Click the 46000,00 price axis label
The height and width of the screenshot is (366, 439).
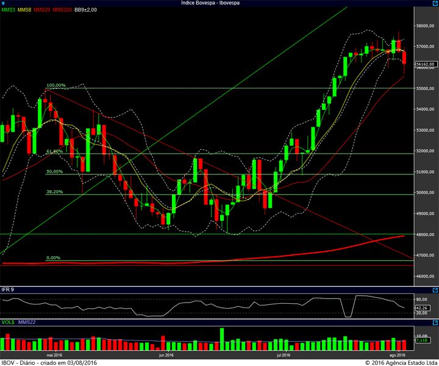tap(426, 276)
